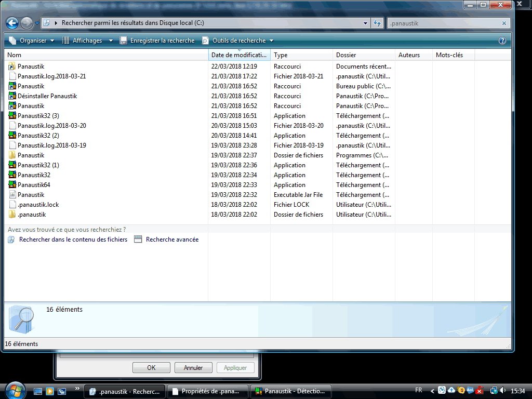Select the Panaustik64 application file
The width and height of the screenshot is (532, 399).
34,185
